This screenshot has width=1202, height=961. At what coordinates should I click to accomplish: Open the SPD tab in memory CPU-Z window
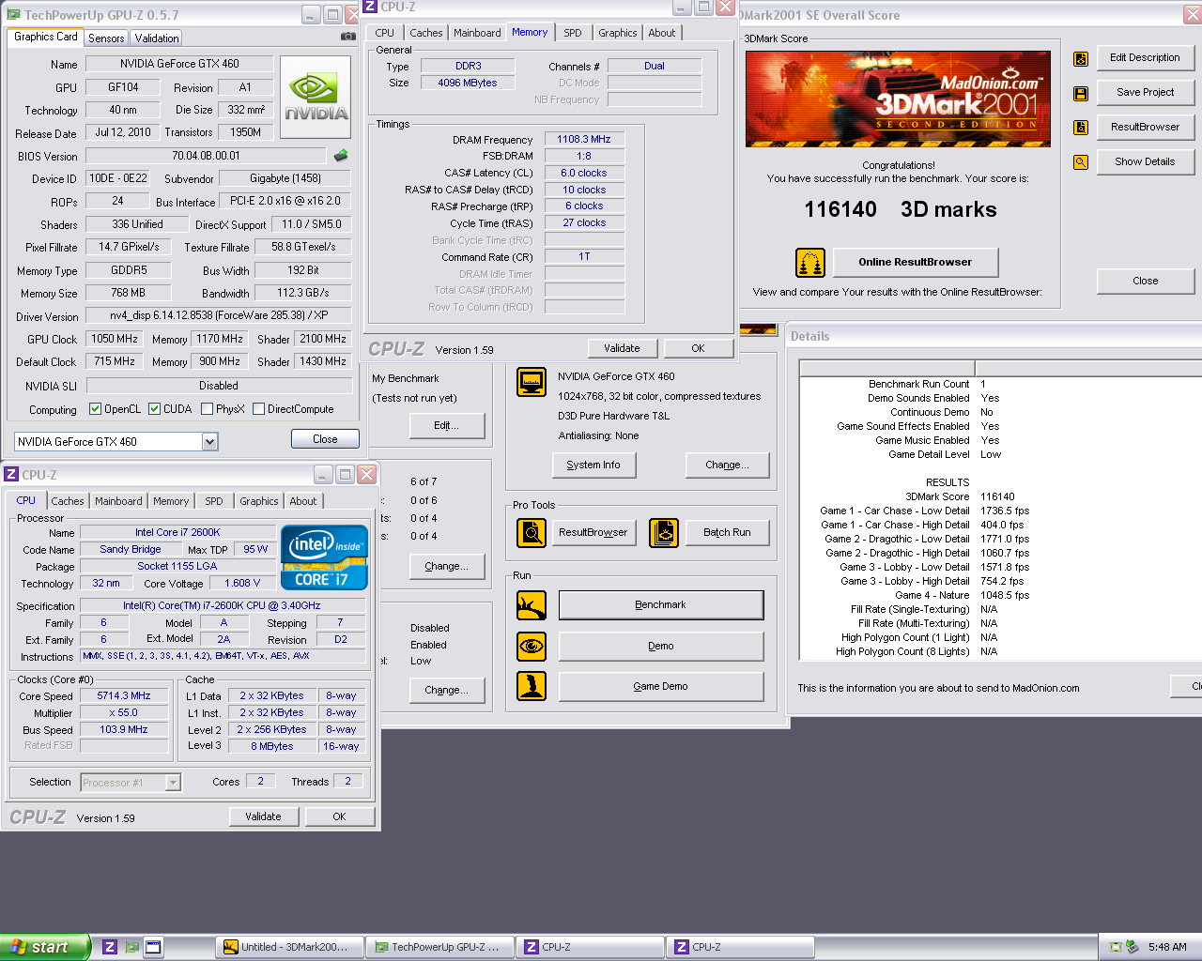(x=573, y=33)
